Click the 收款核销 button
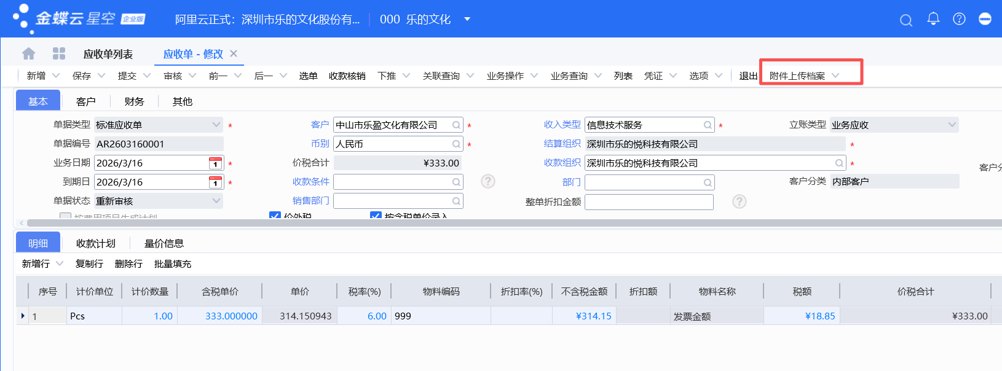1002x371 pixels. tap(347, 76)
